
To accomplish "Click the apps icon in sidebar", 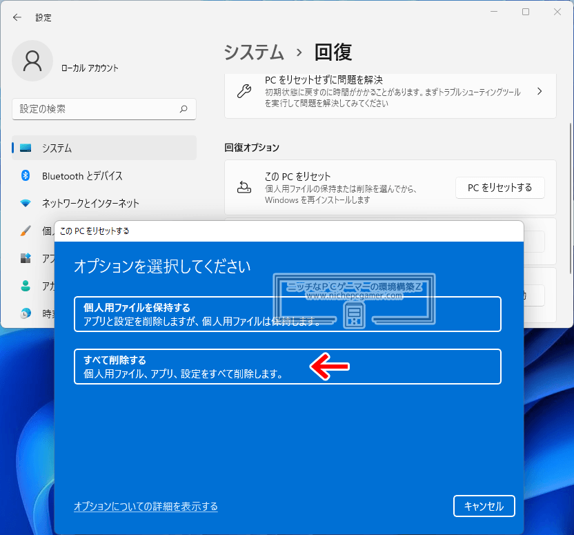I will coord(26,258).
